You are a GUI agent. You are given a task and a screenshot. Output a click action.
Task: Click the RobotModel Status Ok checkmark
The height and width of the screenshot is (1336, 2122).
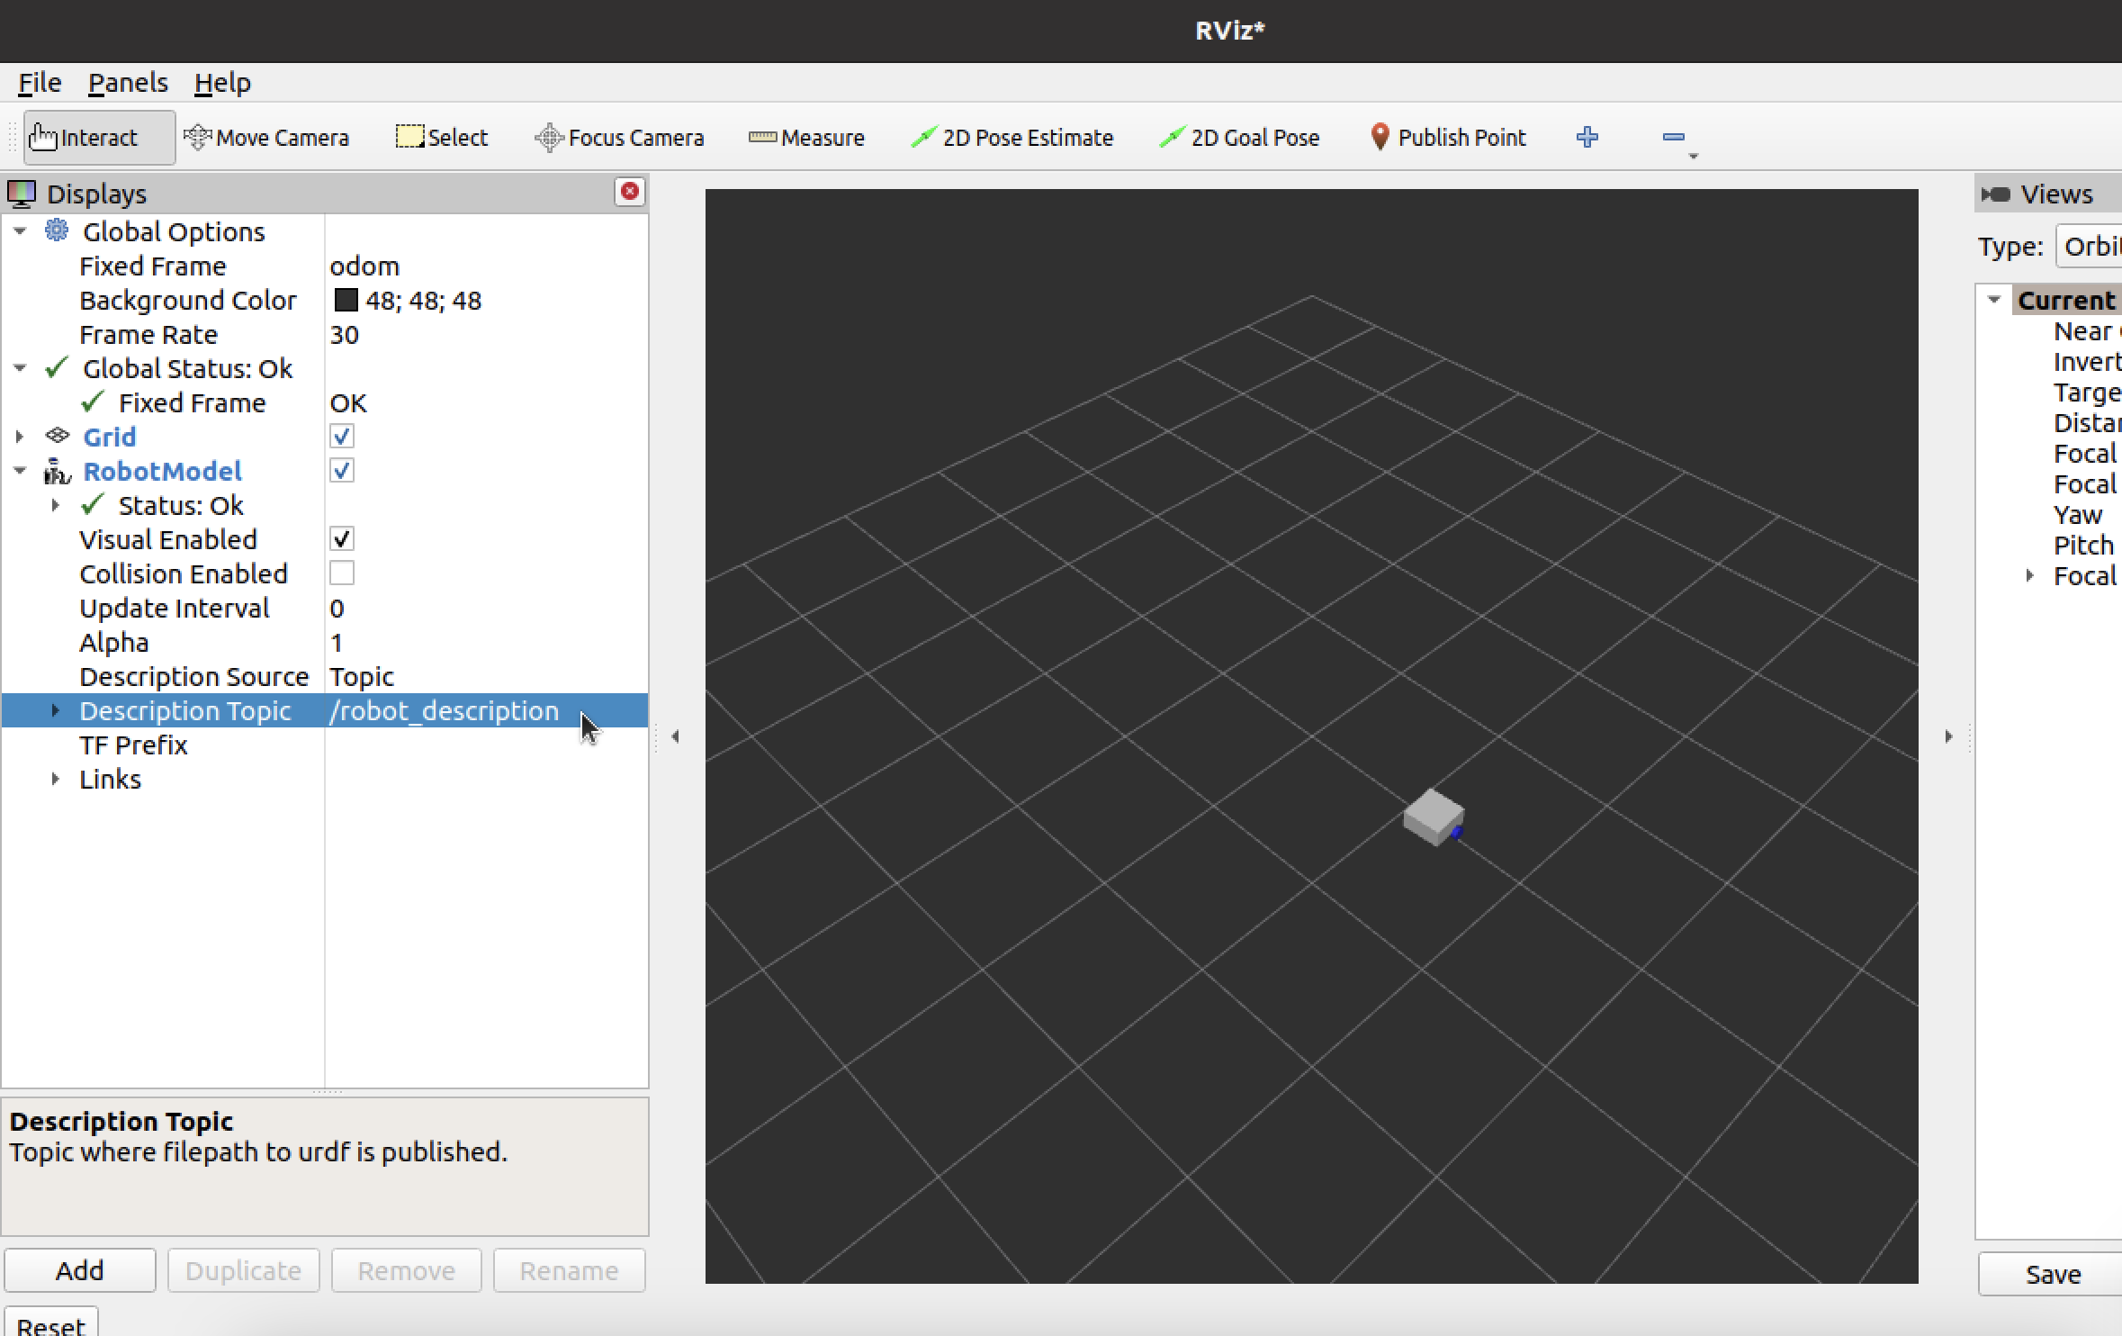(93, 504)
